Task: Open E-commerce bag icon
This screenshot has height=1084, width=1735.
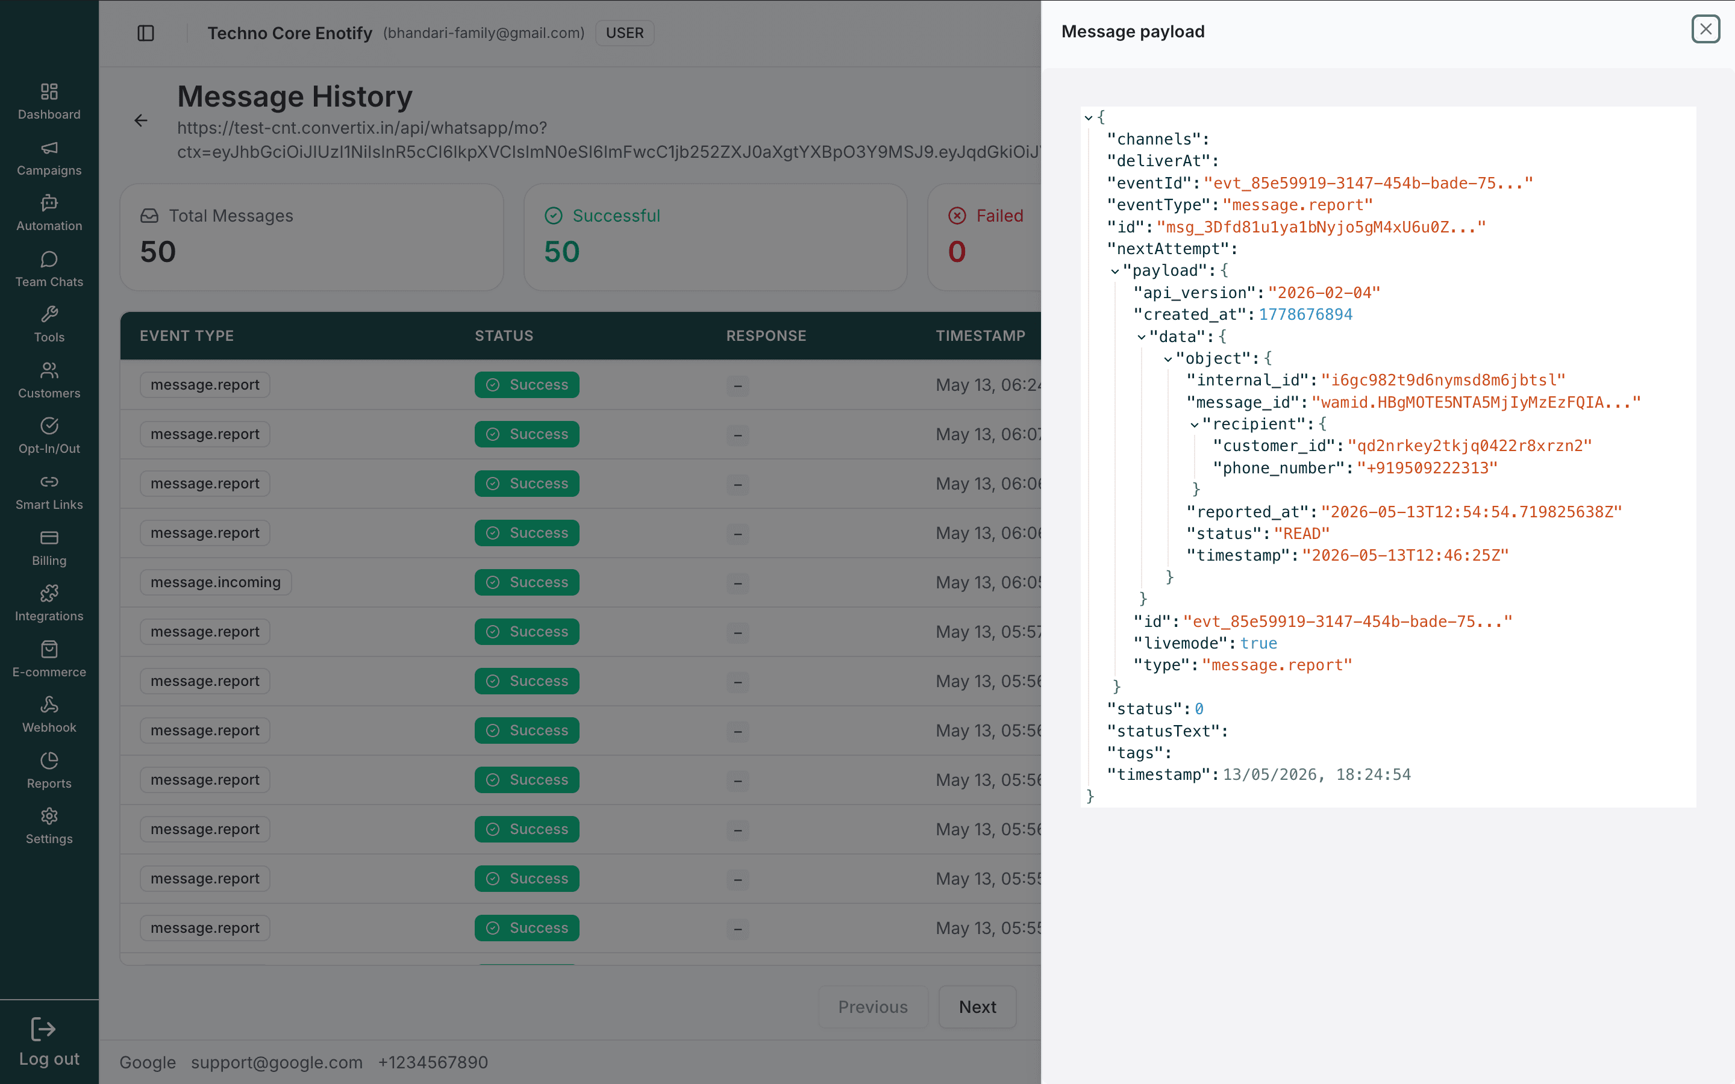Action: pos(49,649)
